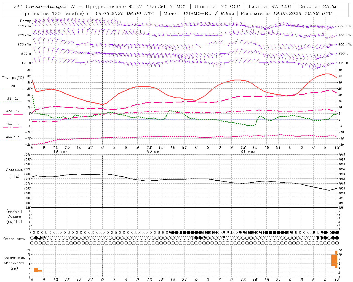Viewport: 353px width, 282px height.
Task: Click the 'Конвективн.' convective cloud label
Action: coord(14,257)
